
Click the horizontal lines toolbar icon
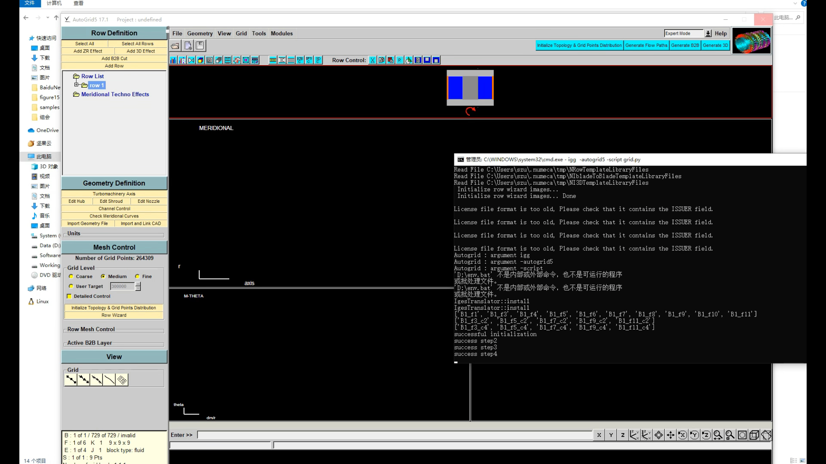[x=291, y=60]
